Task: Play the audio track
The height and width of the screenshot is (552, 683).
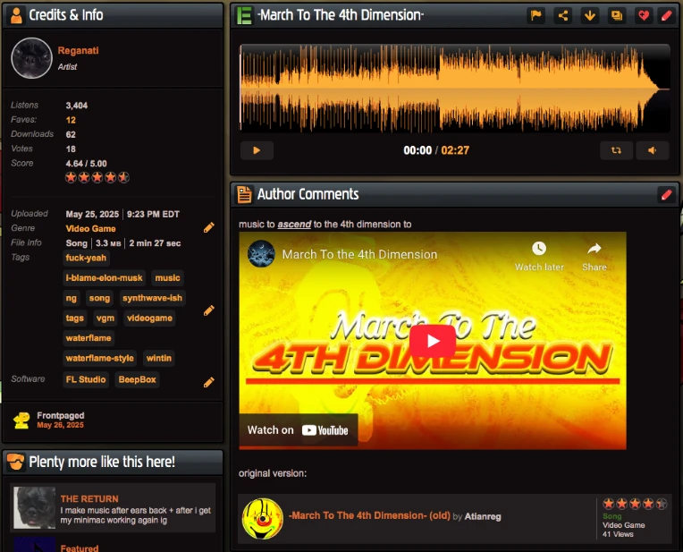Action: pos(257,150)
